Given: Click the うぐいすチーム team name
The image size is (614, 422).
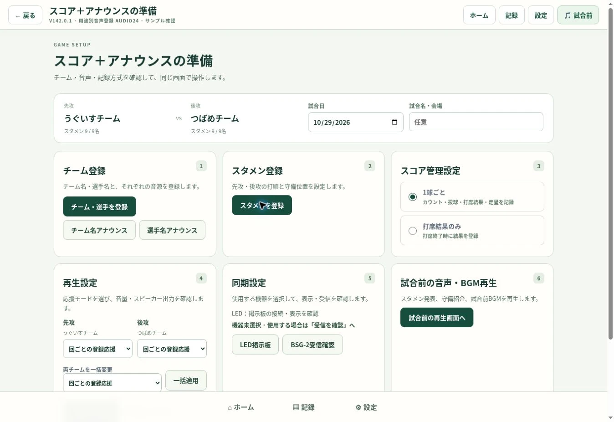Looking at the screenshot, I should click(92, 118).
